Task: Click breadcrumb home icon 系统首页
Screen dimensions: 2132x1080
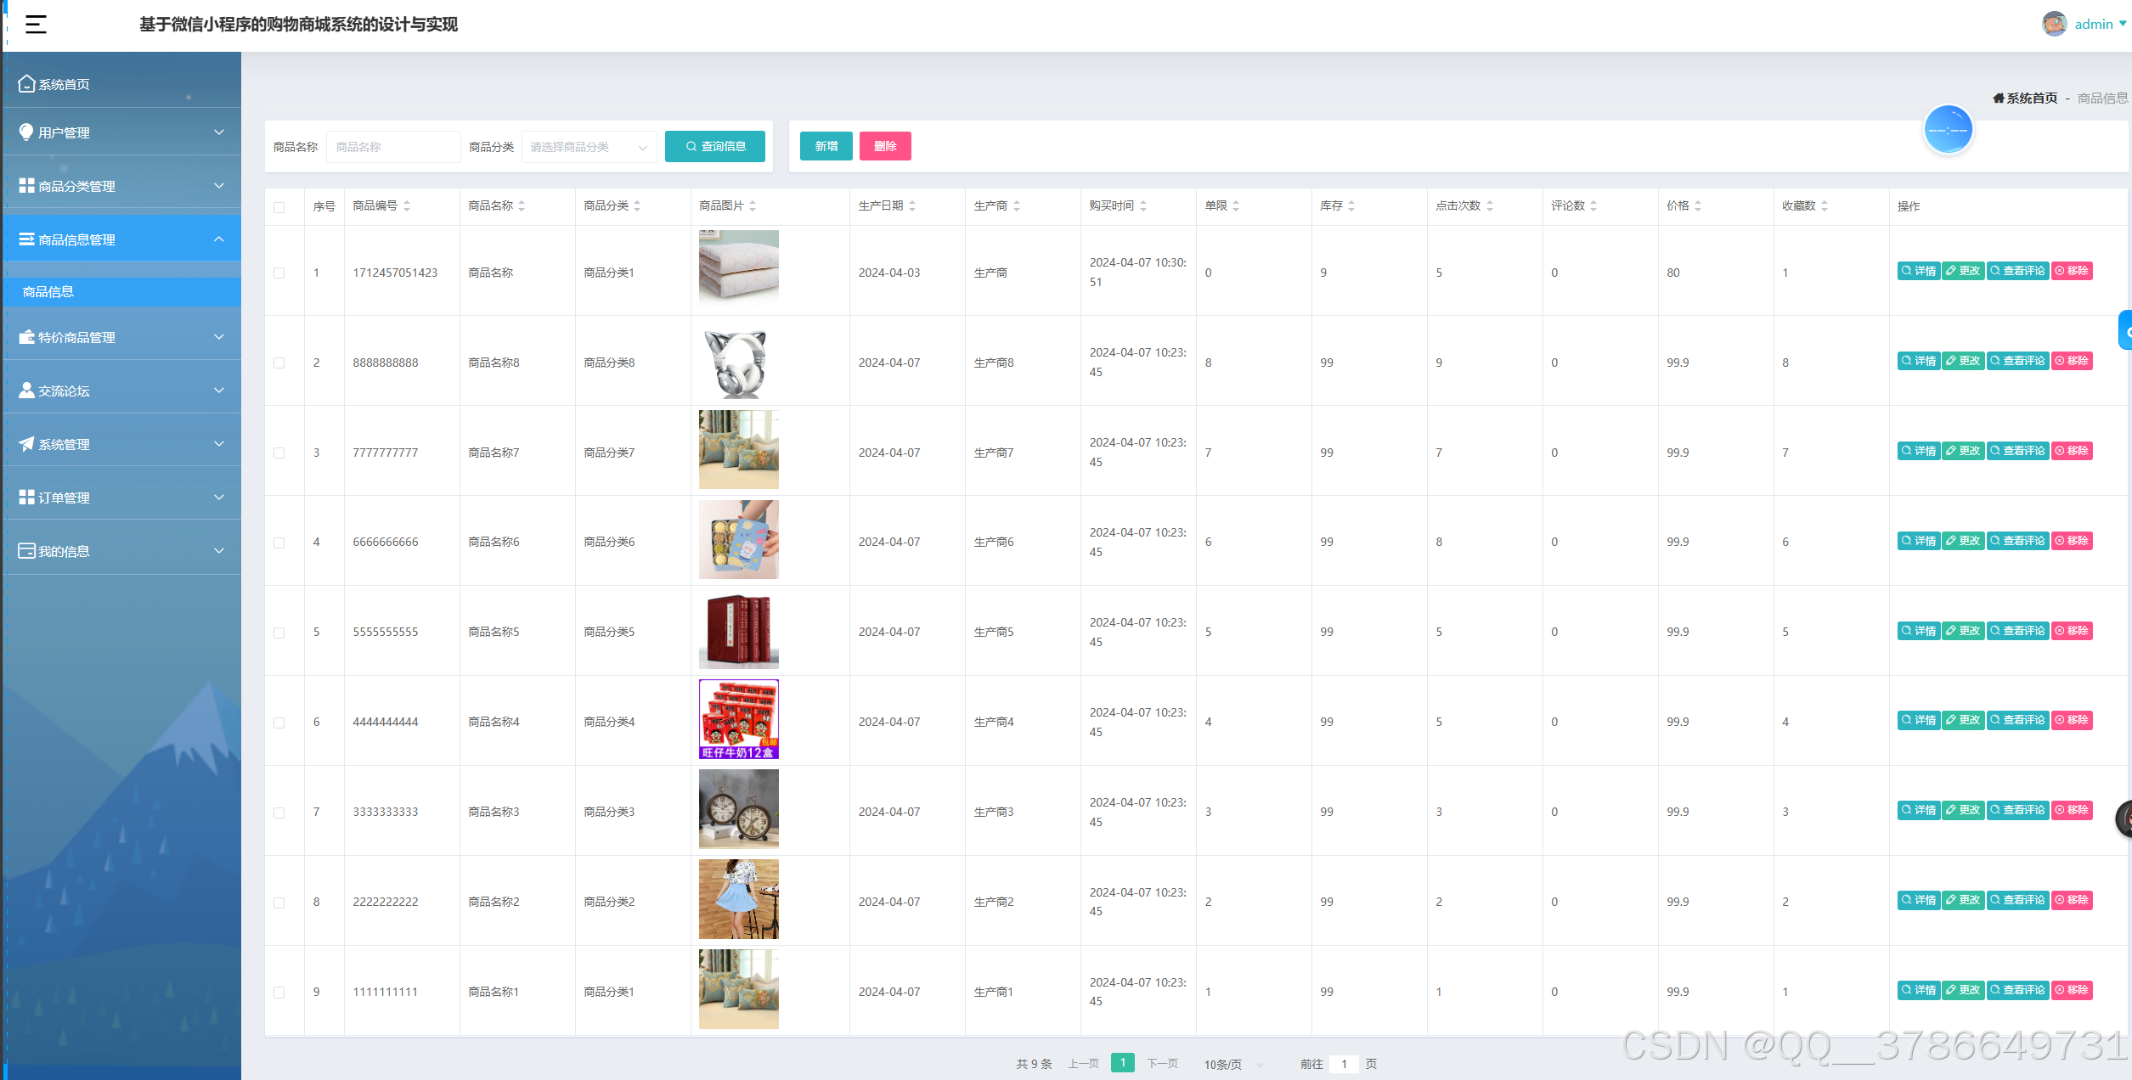Action: pyautogui.click(x=1998, y=98)
